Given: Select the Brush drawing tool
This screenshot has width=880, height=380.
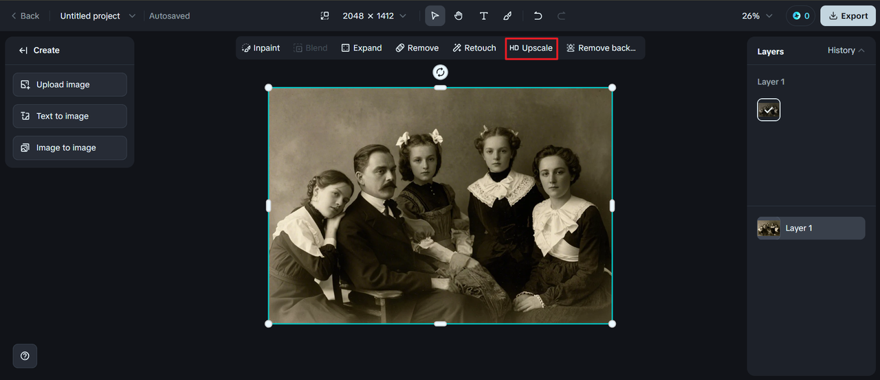Looking at the screenshot, I should click(x=507, y=16).
